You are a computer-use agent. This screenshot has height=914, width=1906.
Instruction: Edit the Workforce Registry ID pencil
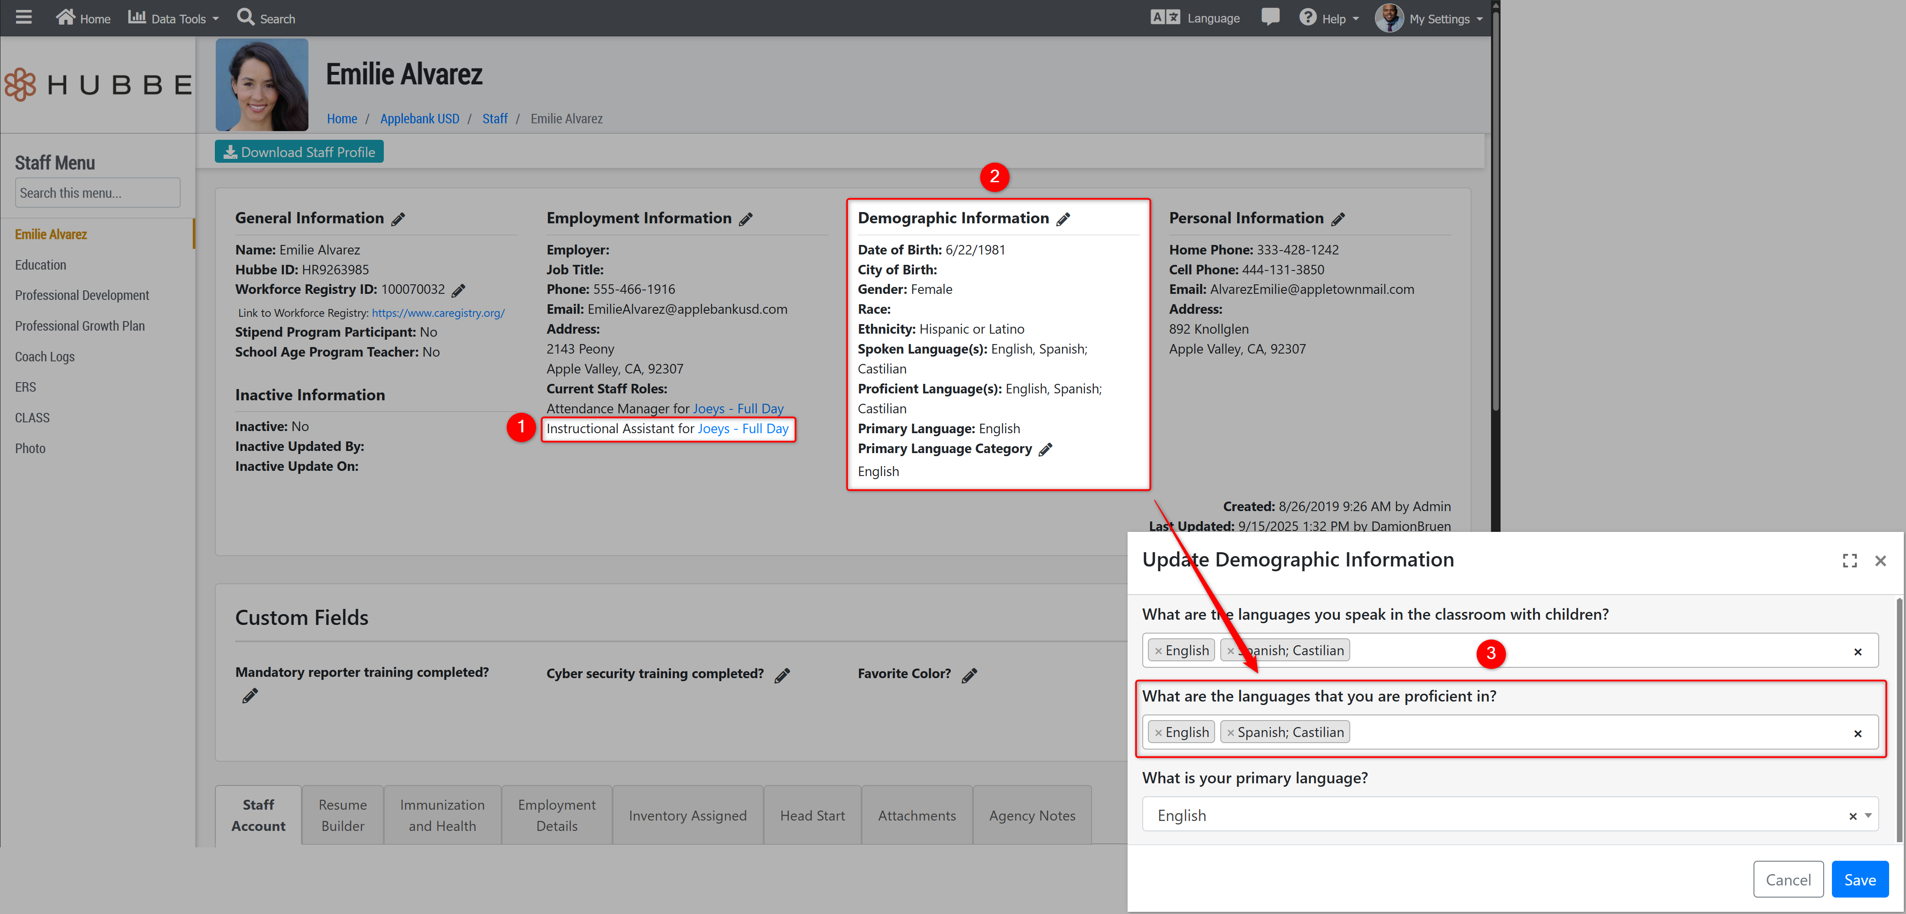(x=459, y=290)
